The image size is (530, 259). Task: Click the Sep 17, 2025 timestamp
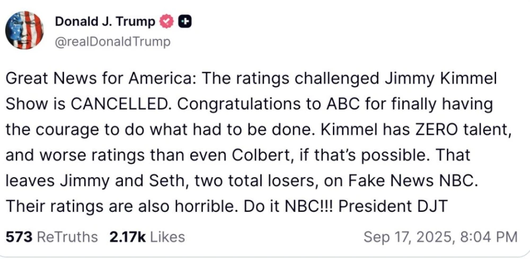(x=440, y=237)
